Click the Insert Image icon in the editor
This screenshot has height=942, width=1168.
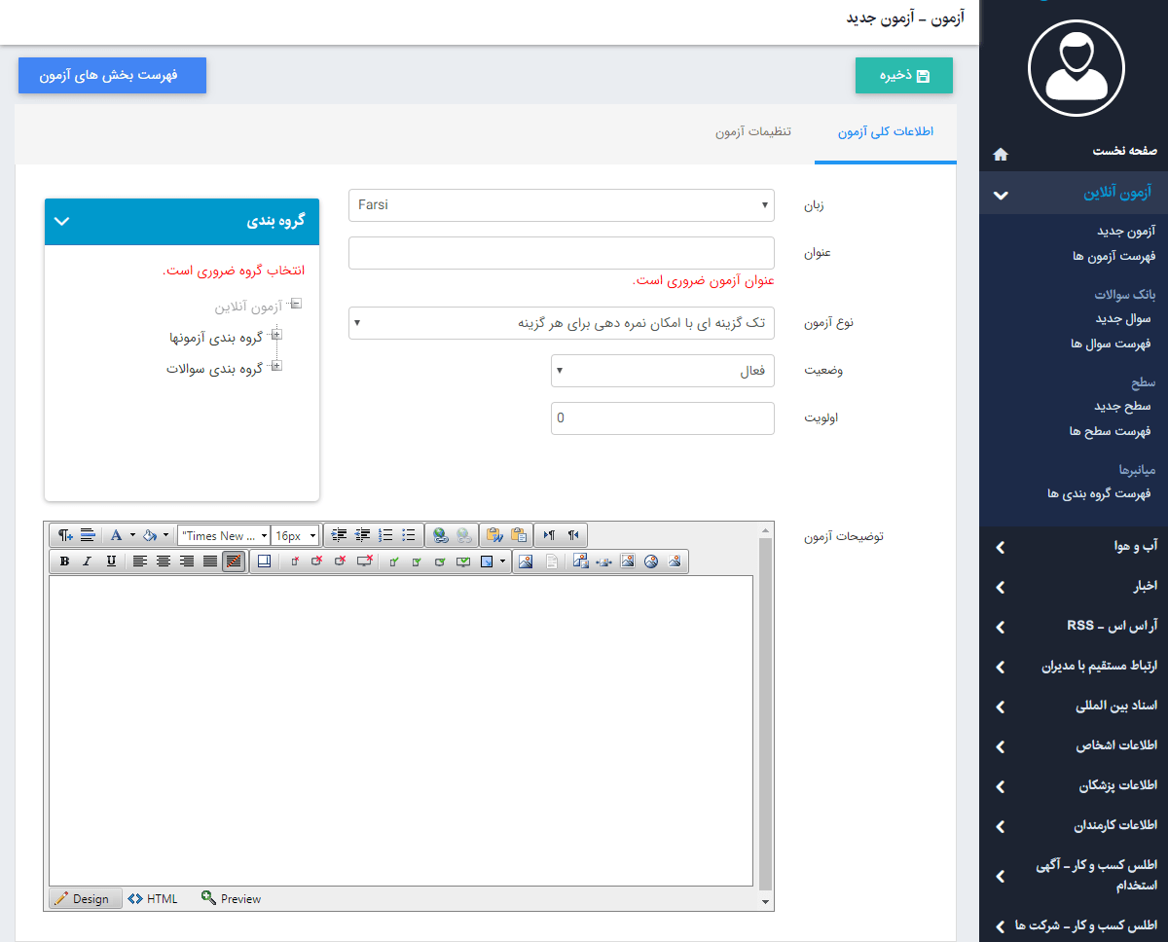pyautogui.click(x=526, y=561)
